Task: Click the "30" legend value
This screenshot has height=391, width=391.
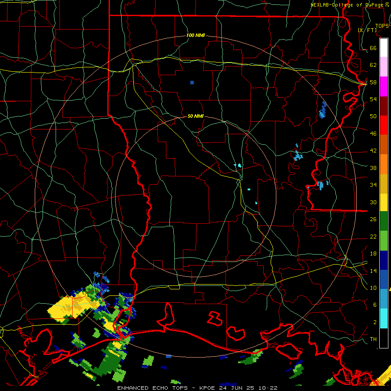Action: point(373,202)
